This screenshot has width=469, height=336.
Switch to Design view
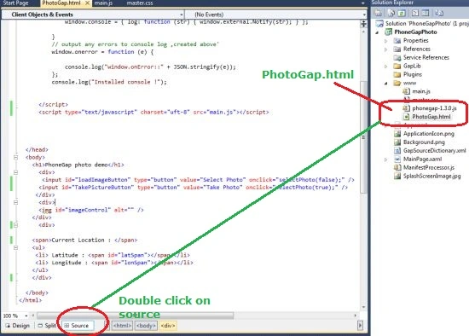[18, 326]
